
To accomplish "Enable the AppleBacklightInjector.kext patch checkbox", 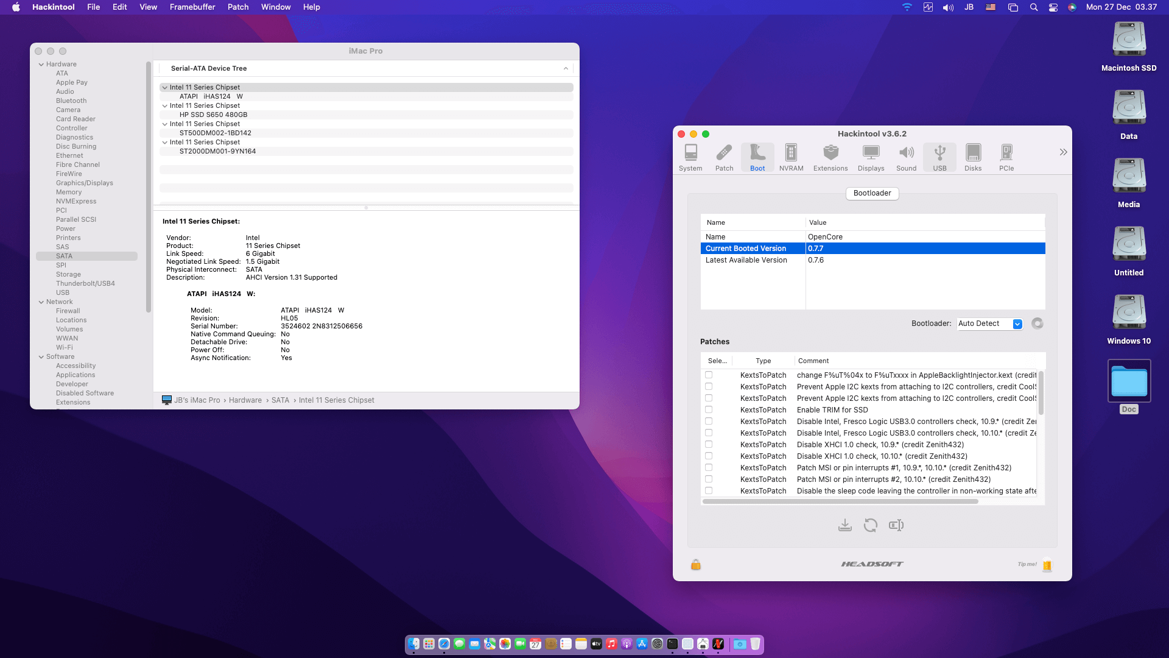I will (709, 375).
